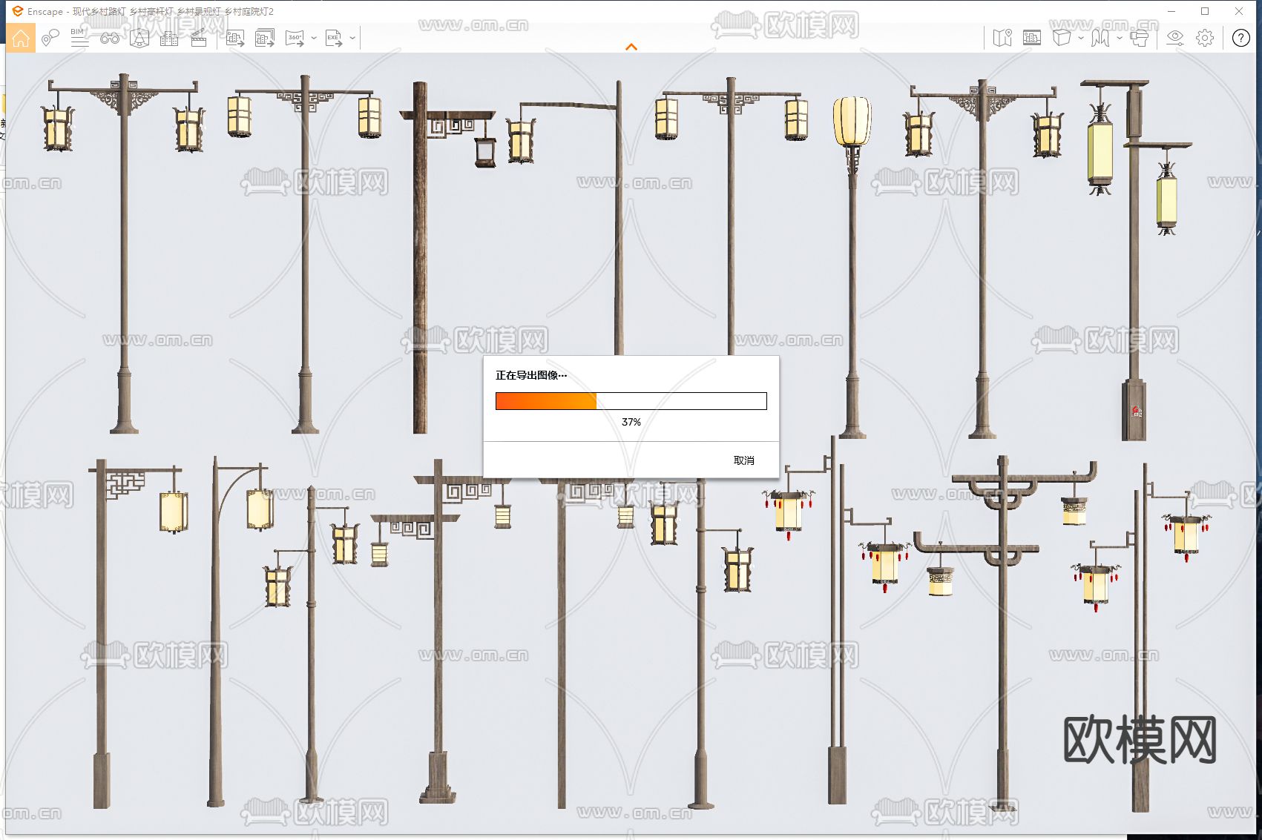Click the EXE standalone export icon
This screenshot has height=840, width=1262.
click(x=334, y=38)
